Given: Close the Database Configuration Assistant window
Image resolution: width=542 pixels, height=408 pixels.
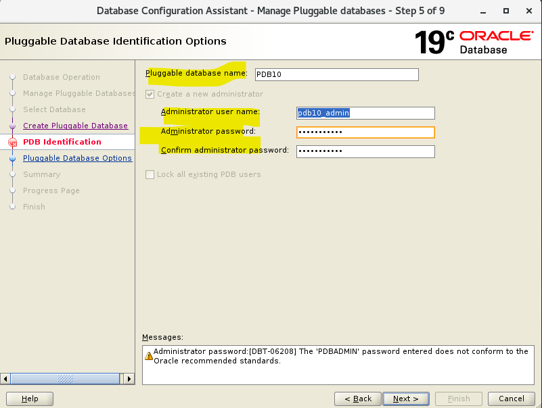Looking at the screenshot, I should pyautogui.click(x=529, y=11).
